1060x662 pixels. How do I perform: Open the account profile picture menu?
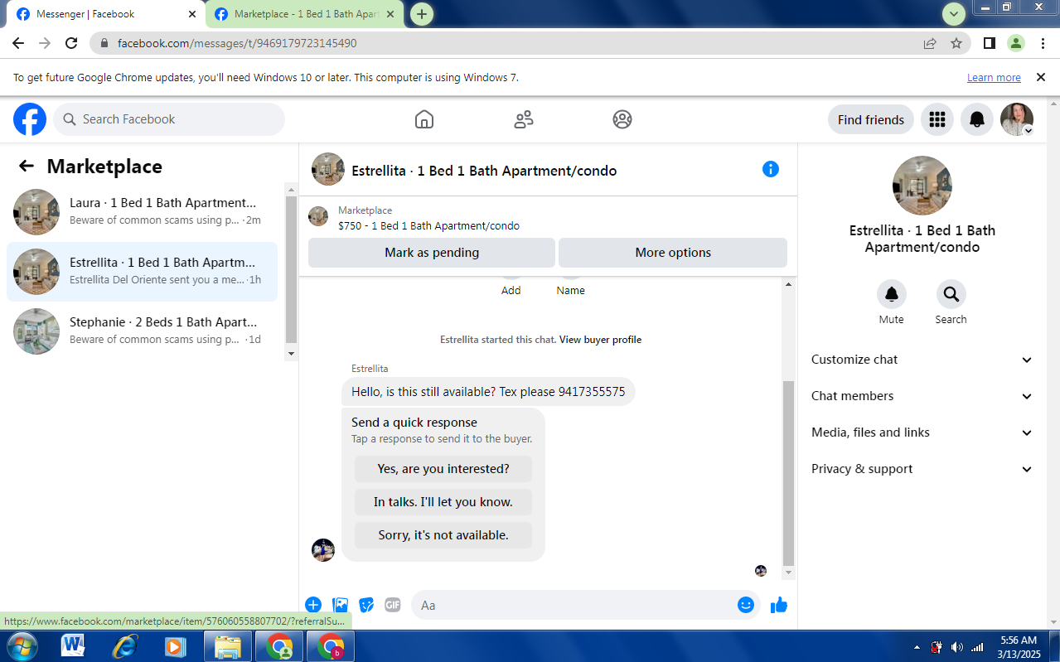[x=1017, y=119]
